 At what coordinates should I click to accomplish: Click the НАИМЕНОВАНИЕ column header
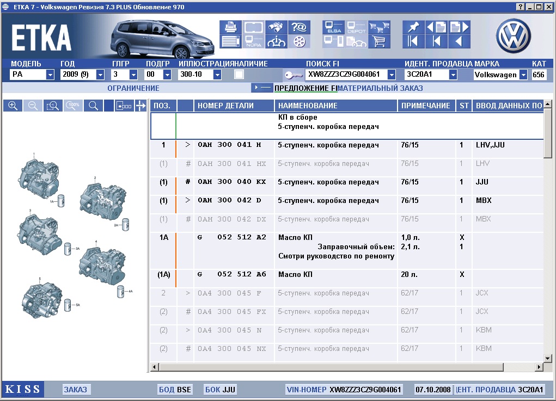(x=336, y=106)
